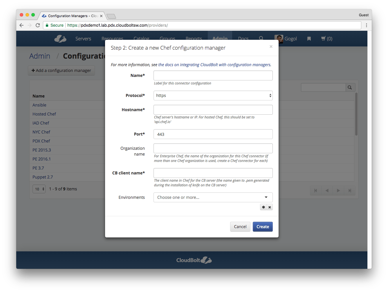Viewport: 388px width, 292px height.
Task: Click the table search input box
Action: point(323,87)
